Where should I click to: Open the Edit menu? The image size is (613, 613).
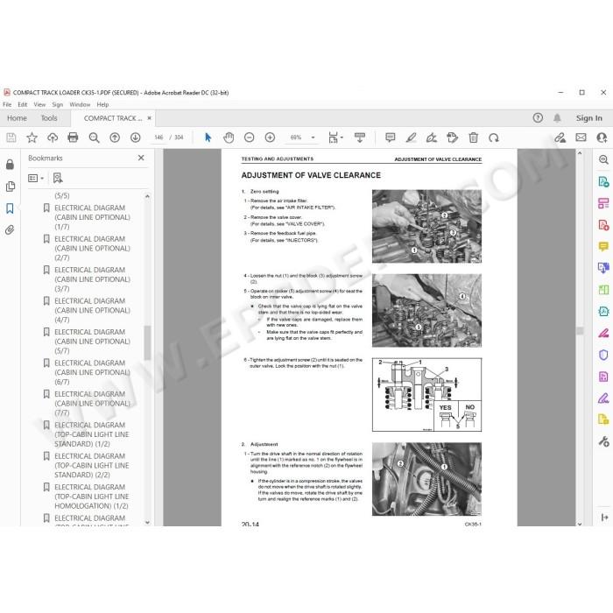pos(22,105)
